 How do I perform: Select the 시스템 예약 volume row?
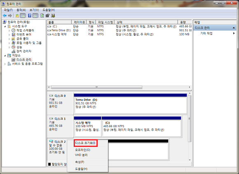click(119, 34)
